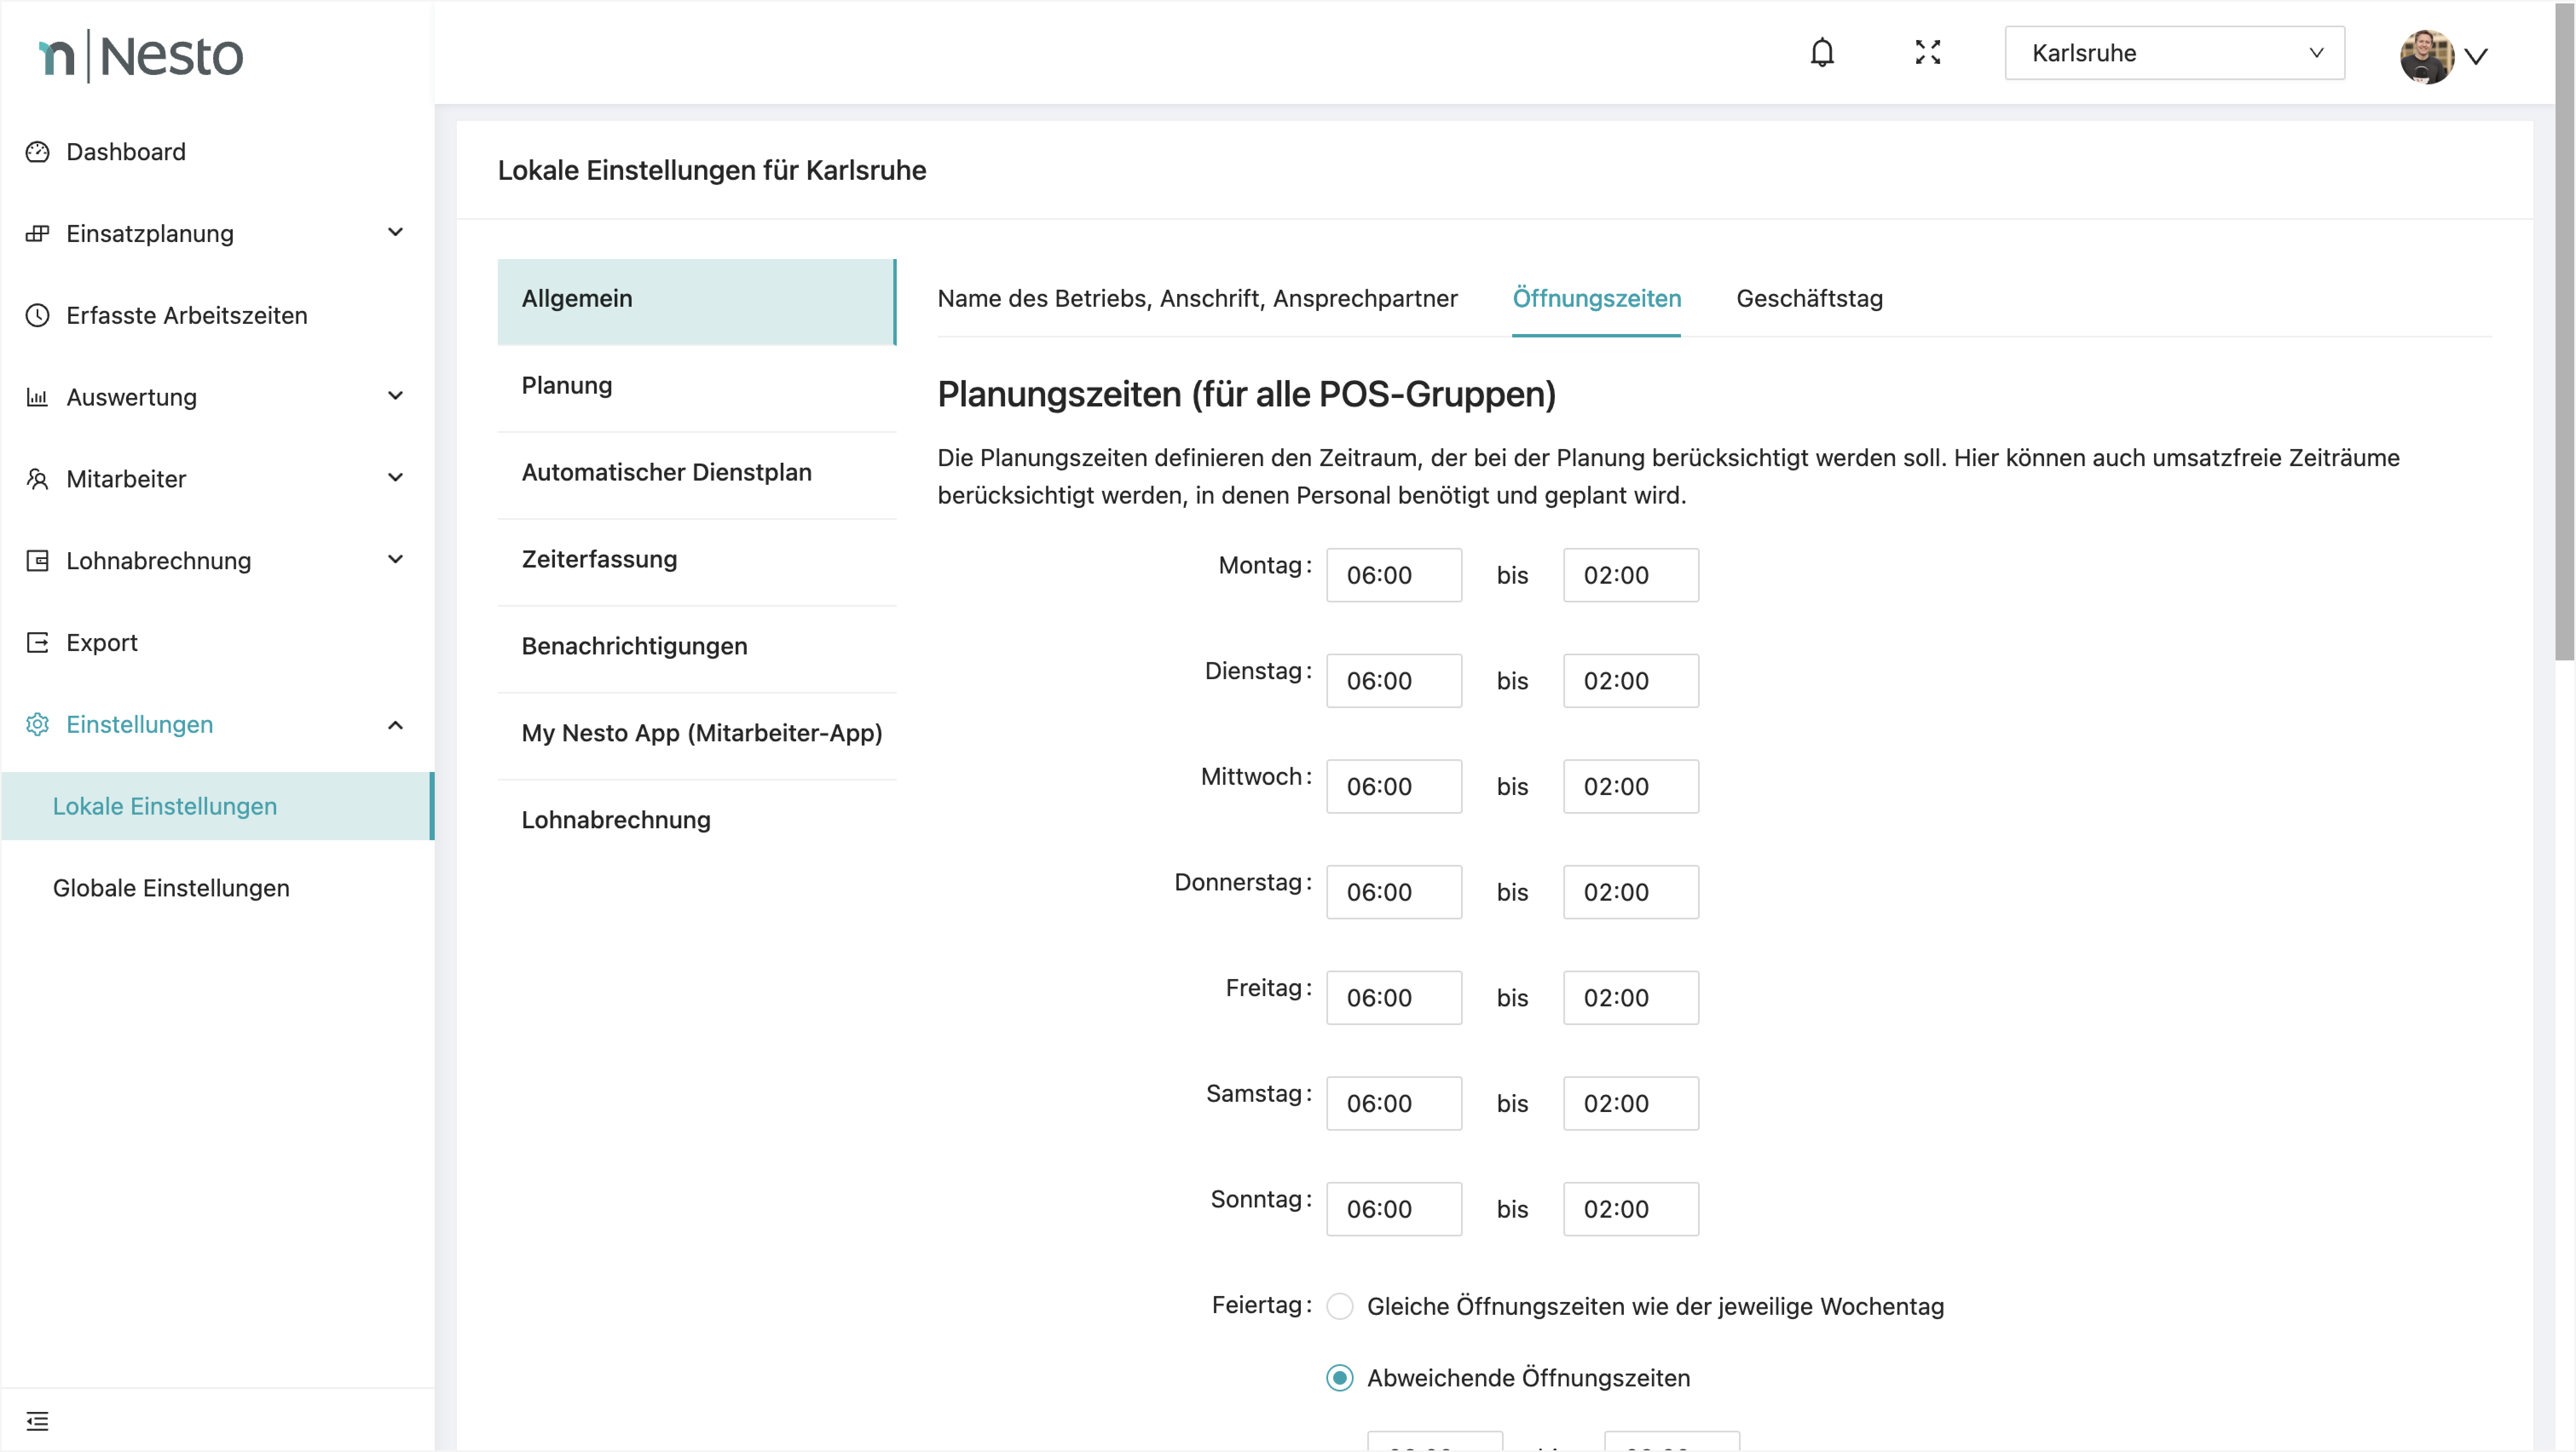The width and height of the screenshot is (2576, 1452).
Task: Switch to the Geschäftstag tab
Action: pyautogui.click(x=1810, y=298)
